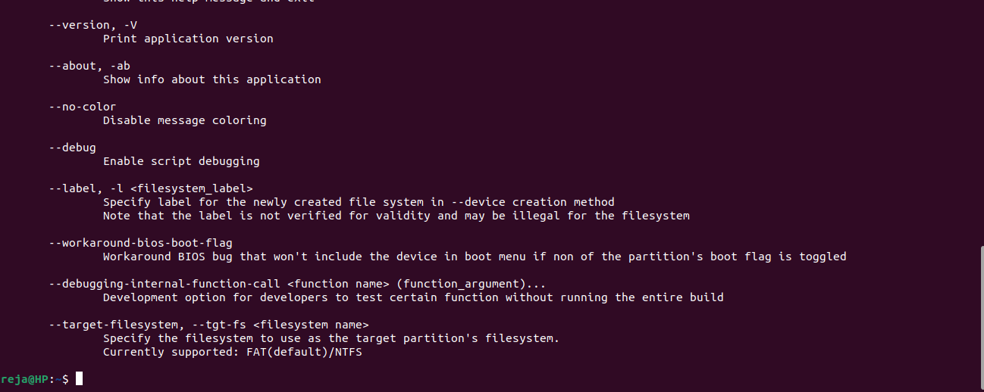Screen dimensions: 984x392
Task: Click the 'Enable script debugging' line
Action: [x=181, y=161]
